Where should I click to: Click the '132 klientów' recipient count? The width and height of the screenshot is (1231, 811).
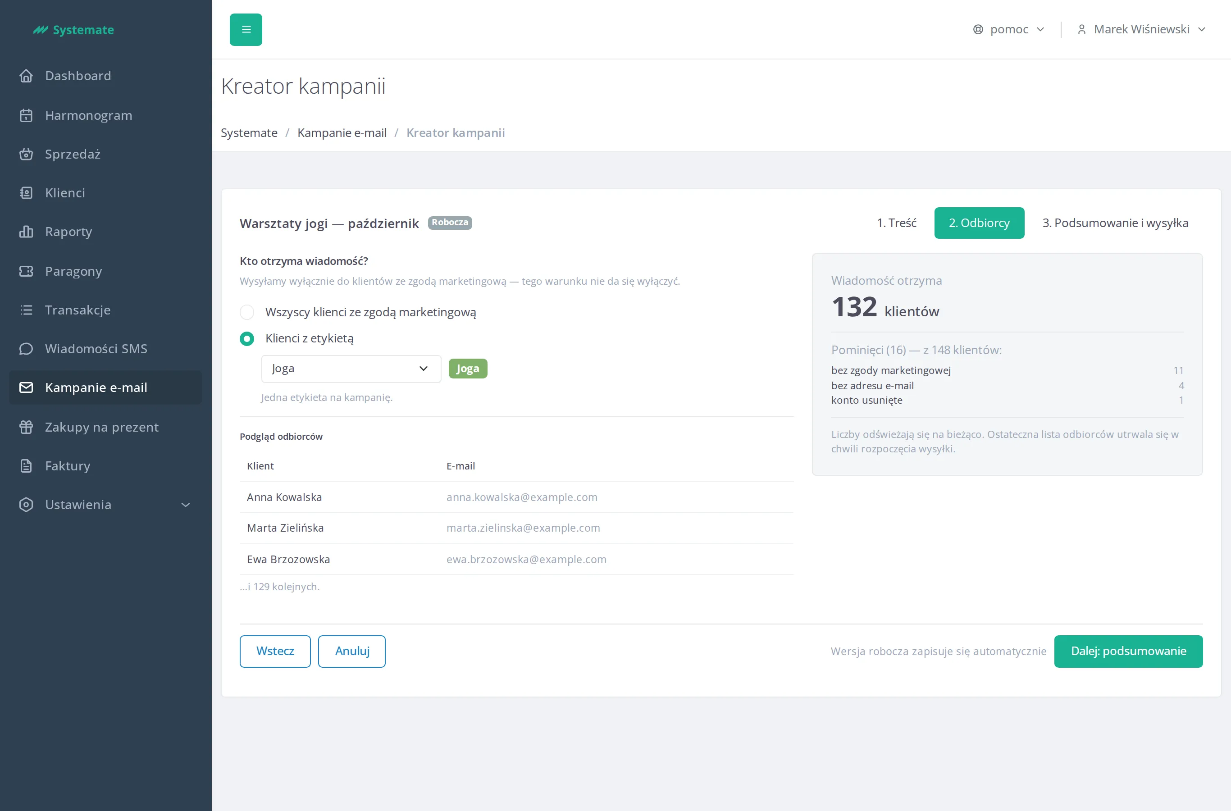tap(885, 308)
